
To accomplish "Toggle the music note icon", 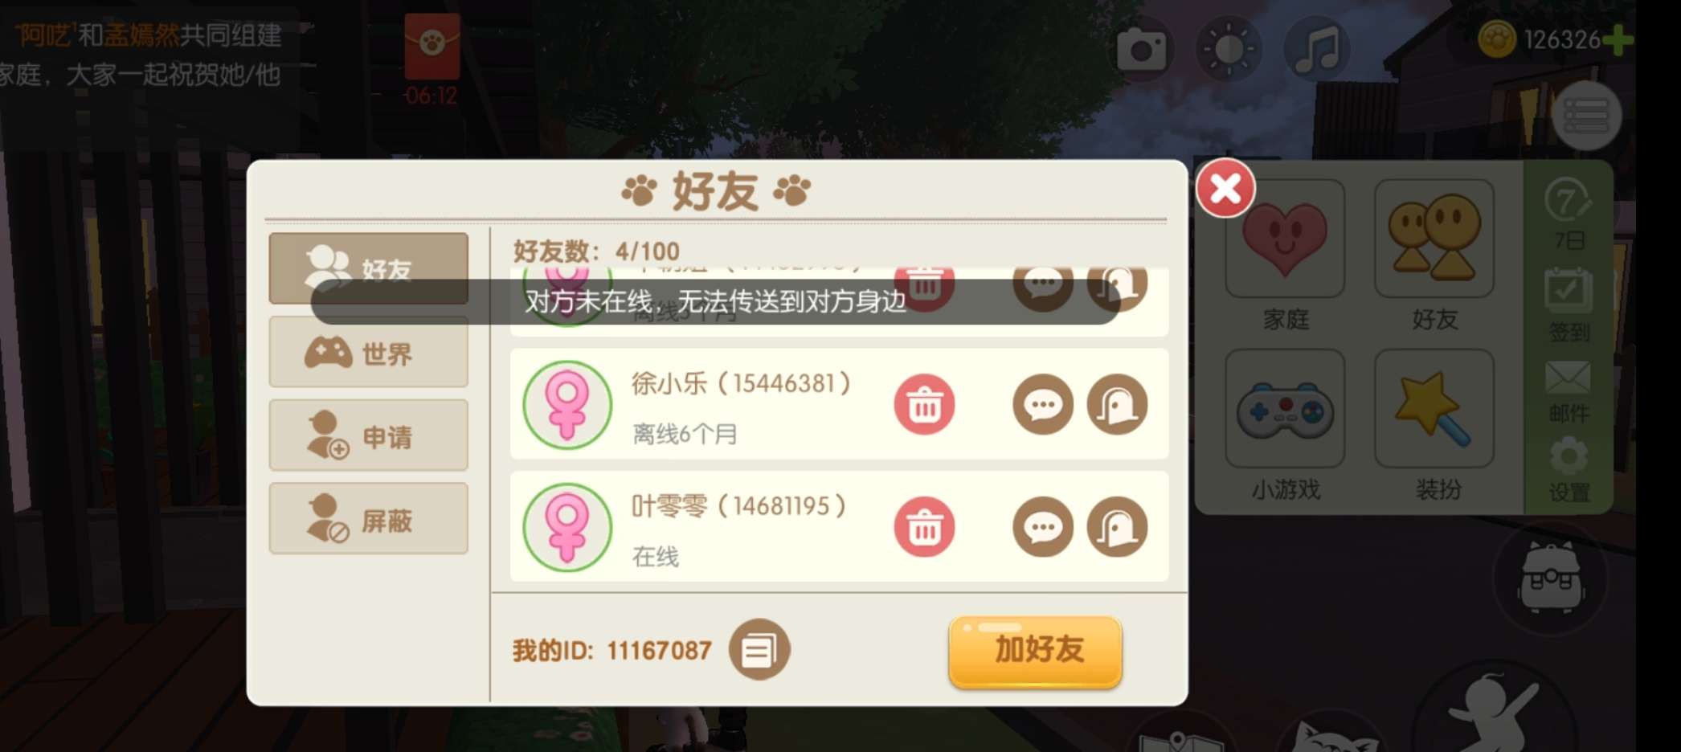I will pos(1316,50).
